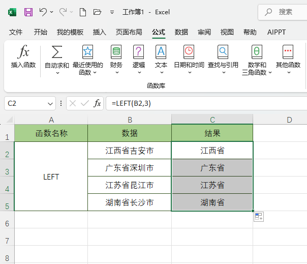Open the 逻辑 functions question-mark icon
307x264 pixels.
pyautogui.click(x=138, y=52)
